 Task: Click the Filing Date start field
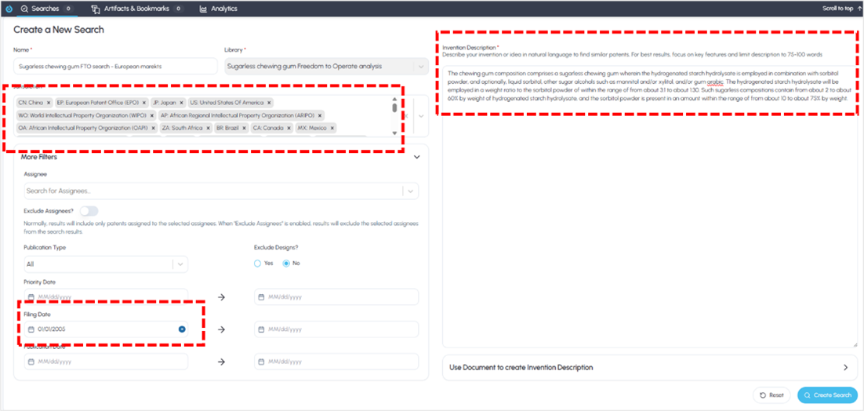[106, 329]
